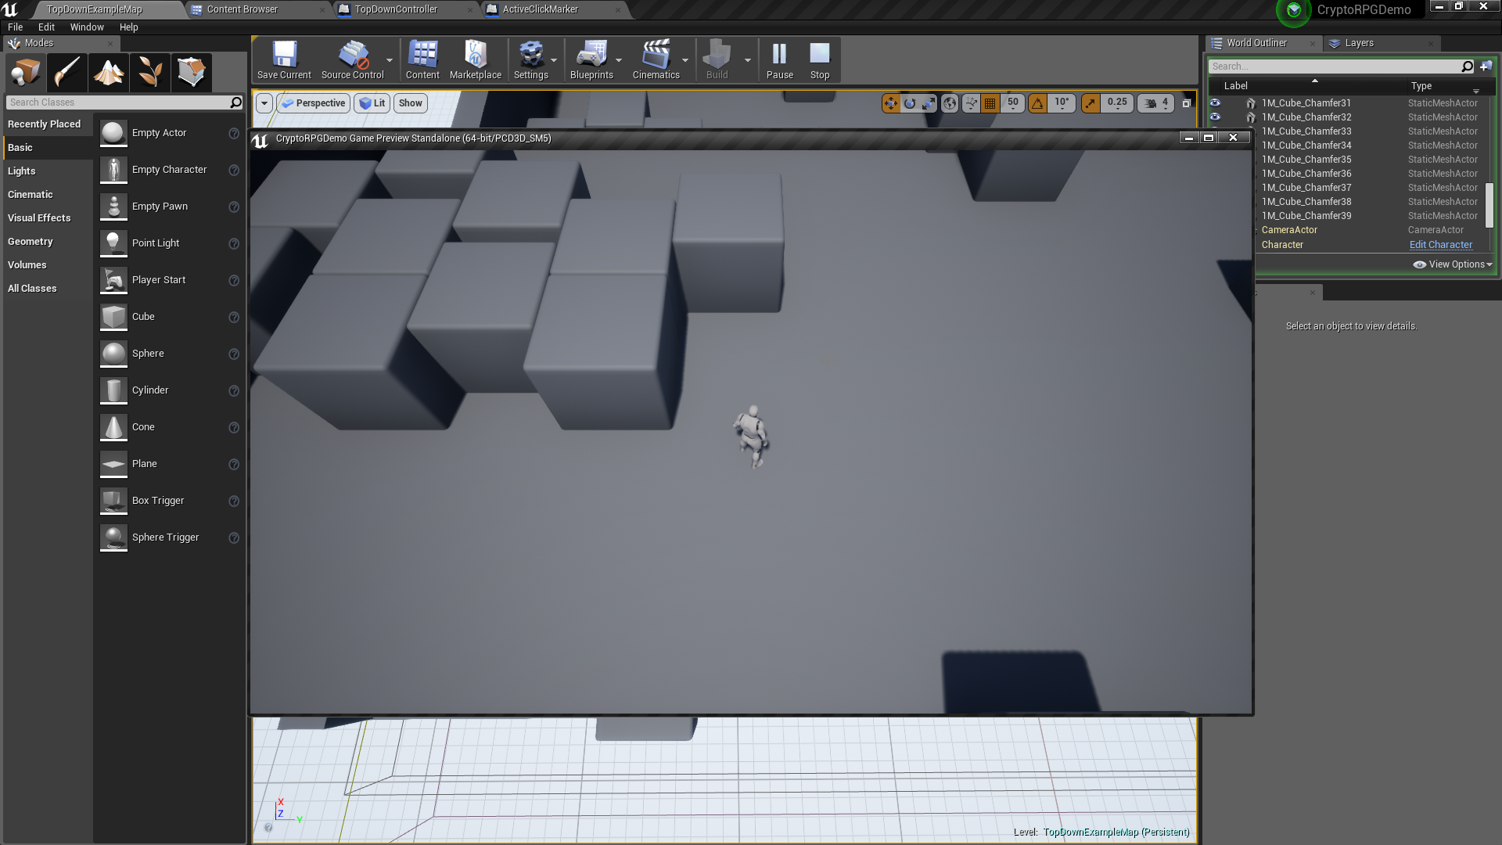Click the Empty Actor thumbnail
Screen dimensions: 1502x845
click(113, 133)
